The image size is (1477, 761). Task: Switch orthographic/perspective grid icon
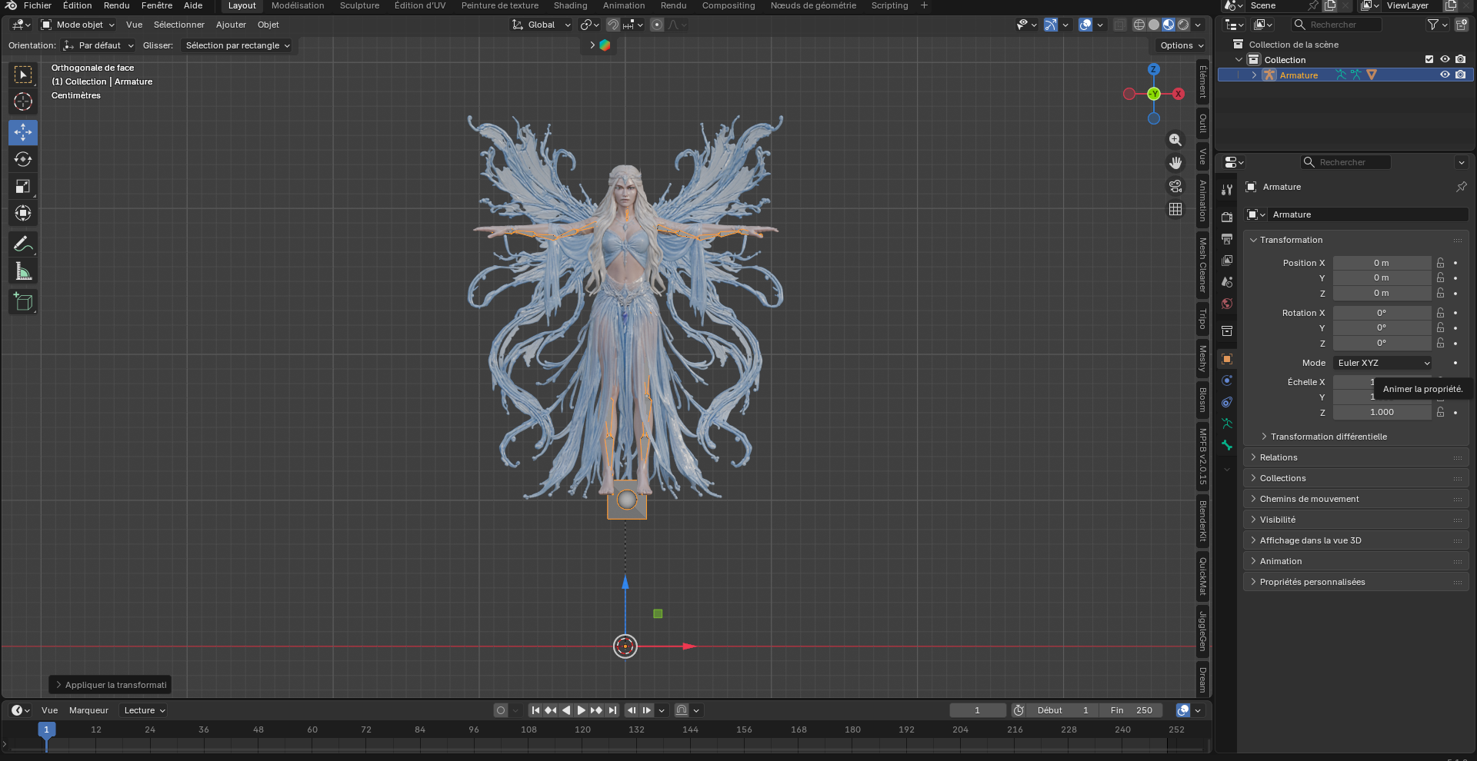click(x=1175, y=209)
